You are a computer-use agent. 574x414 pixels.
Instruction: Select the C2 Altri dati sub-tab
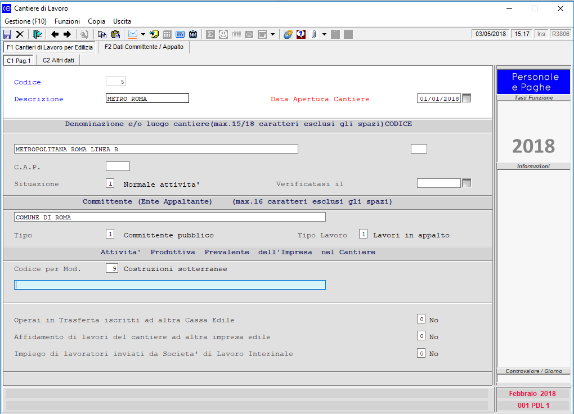click(58, 60)
